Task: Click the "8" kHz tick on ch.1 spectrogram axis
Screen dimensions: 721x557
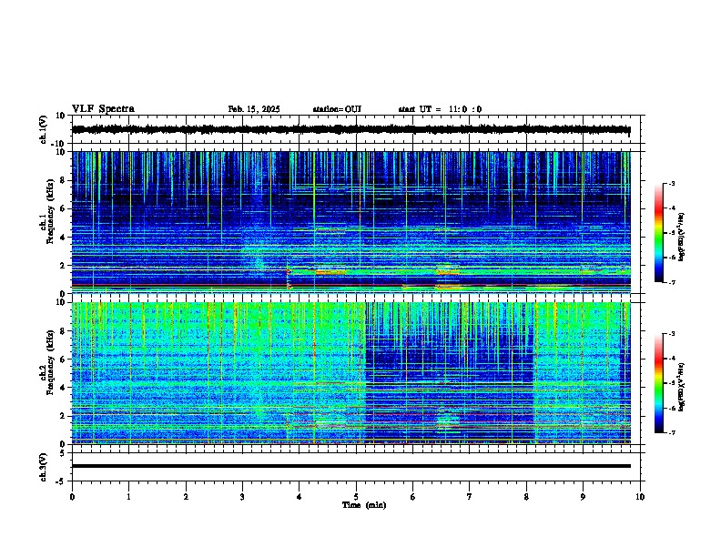Action: (63, 180)
